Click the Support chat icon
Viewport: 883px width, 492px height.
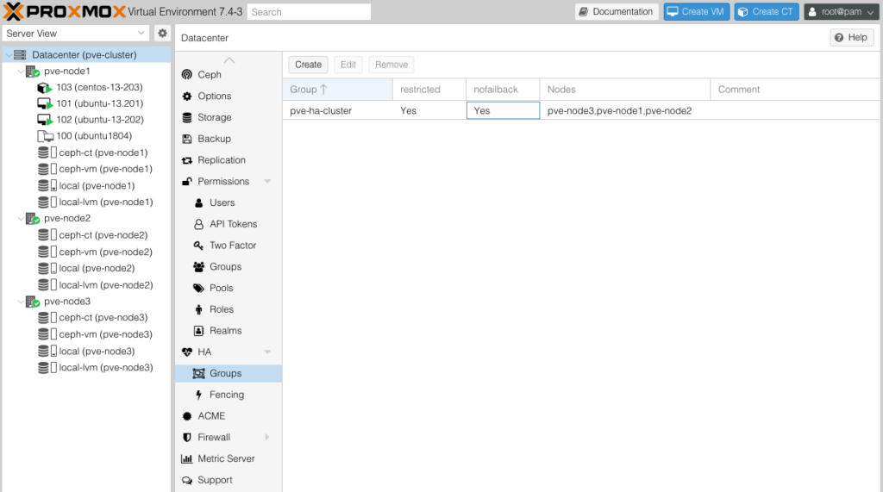(187, 480)
